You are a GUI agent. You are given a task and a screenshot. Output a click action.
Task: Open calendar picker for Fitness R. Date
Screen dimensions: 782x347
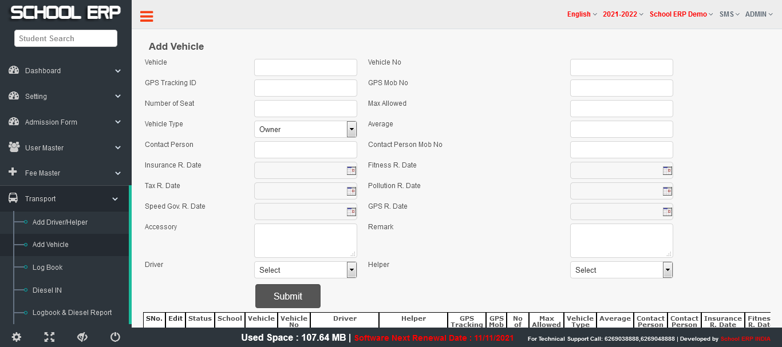click(x=667, y=170)
